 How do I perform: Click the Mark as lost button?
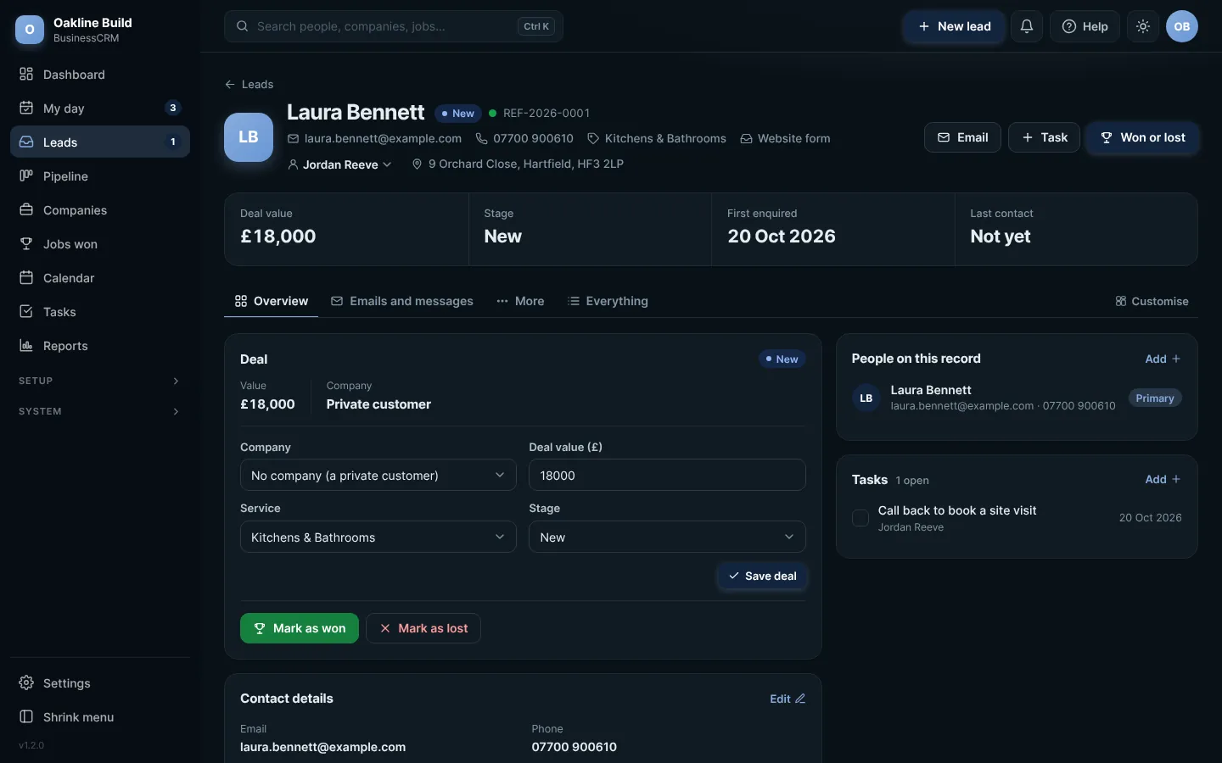423,628
